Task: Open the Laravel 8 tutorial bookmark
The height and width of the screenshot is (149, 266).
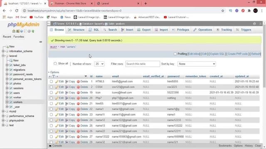Action: coord(176,17)
